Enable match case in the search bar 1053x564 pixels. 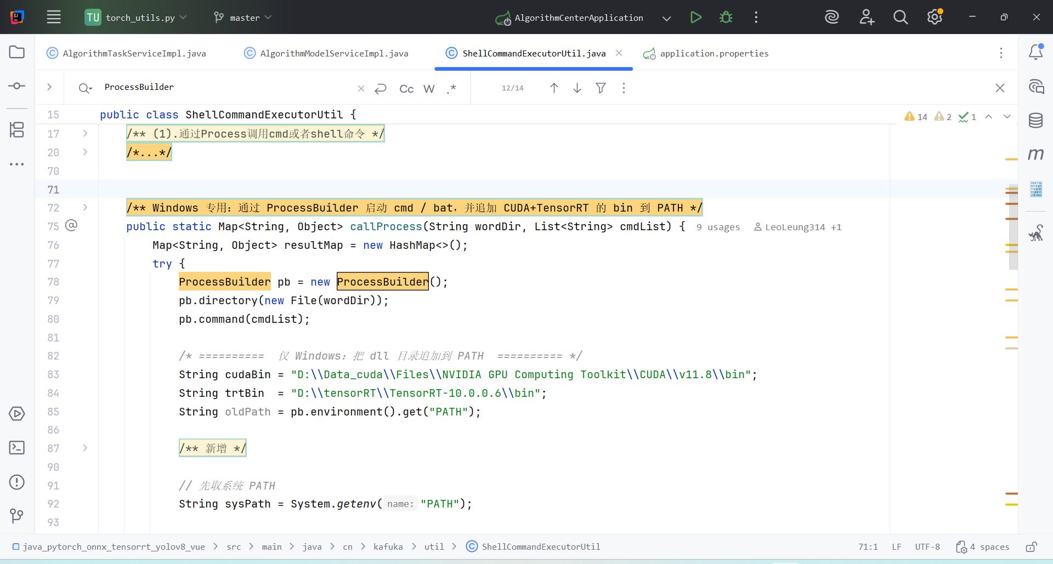[x=406, y=88]
